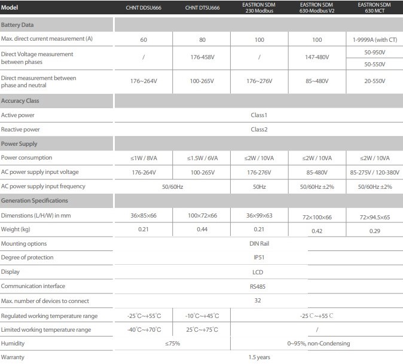The height and width of the screenshot is (364, 403).
Task: Click the 176-458V voltage cell
Action: pyautogui.click(x=202, y=57)
